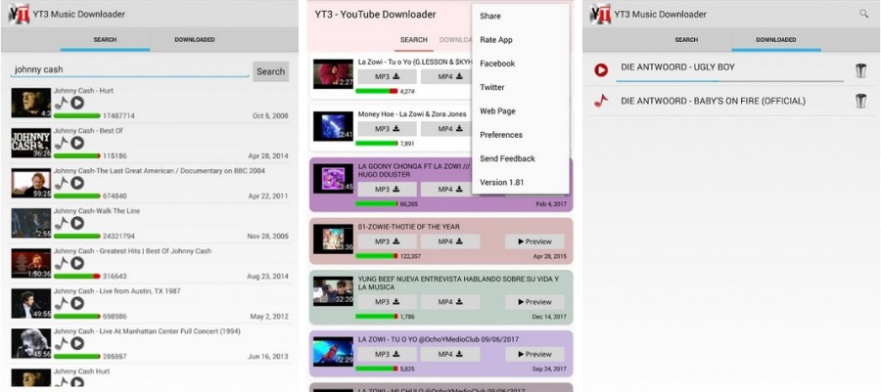Choose Facebook from the menu
881x392 pixels.
point(521,64)
